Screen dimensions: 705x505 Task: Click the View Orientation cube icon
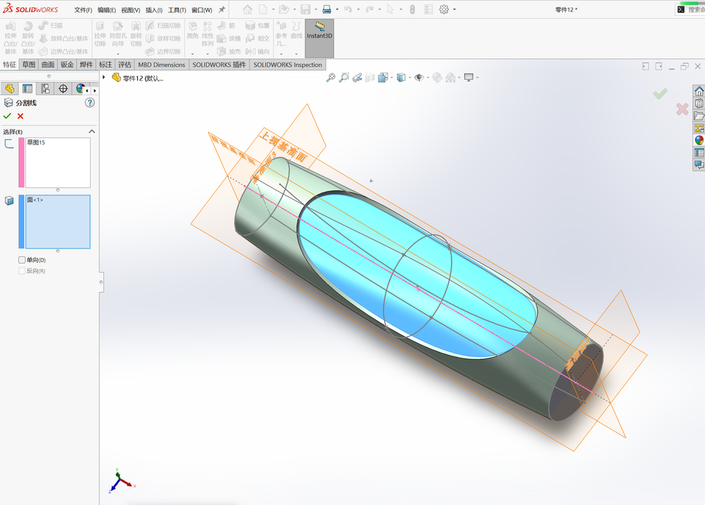click(383, 78)
